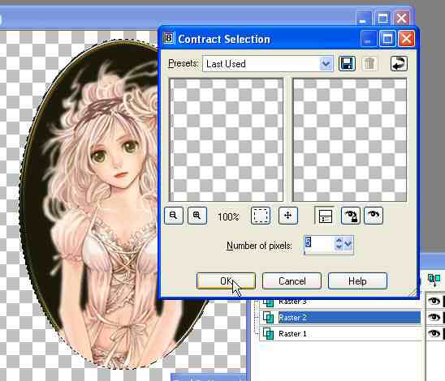Image resolution: width=445 pixels, height=381 pixels.
Task: Click the 100% zoom level text
Action: (228, 217)
